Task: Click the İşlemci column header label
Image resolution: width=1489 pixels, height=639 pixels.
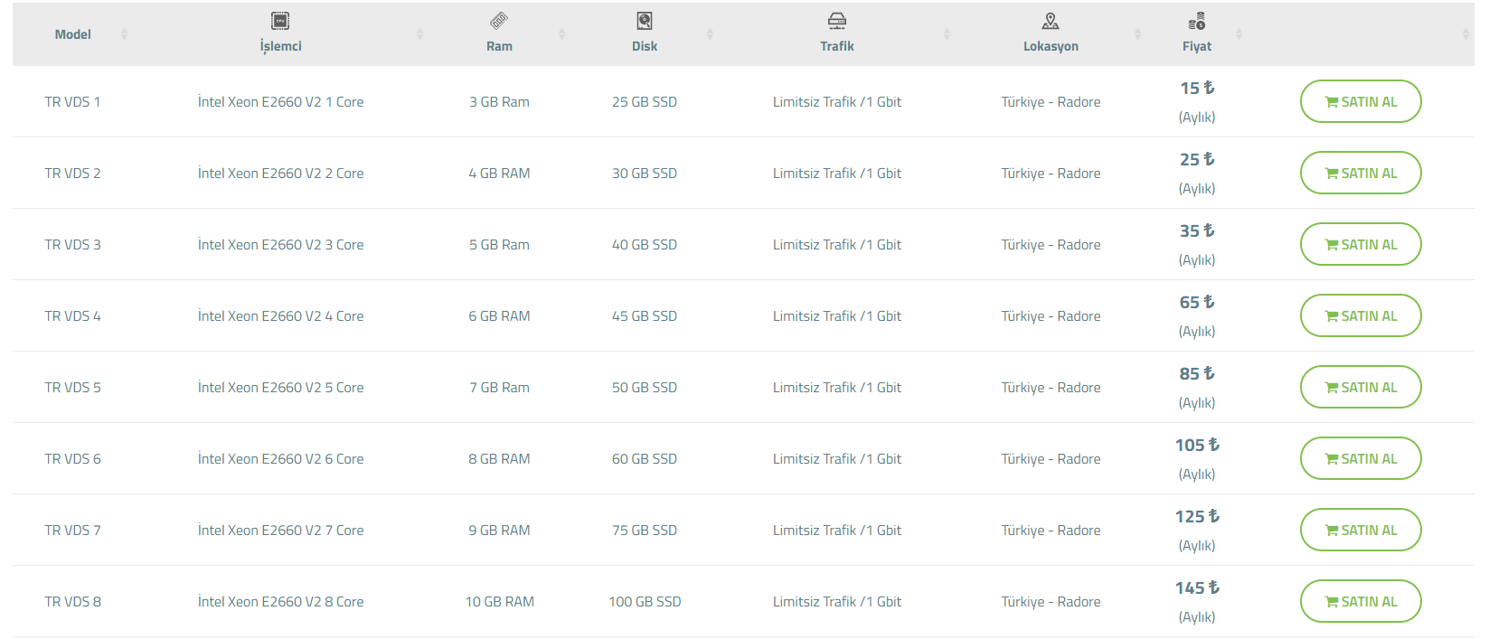Action: pos(280,46)
